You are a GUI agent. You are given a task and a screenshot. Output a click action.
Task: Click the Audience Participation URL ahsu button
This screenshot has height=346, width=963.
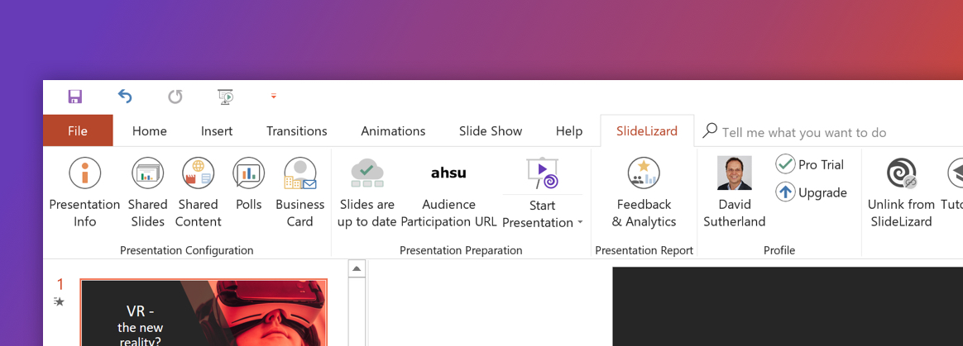[448, 193]
